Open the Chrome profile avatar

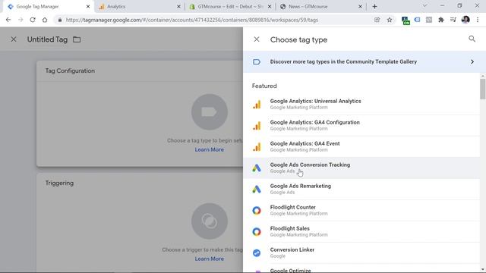point(465,20)
